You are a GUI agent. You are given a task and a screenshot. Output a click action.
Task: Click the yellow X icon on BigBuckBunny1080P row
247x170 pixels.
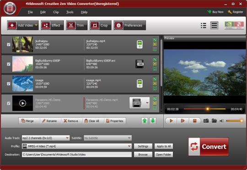(x=155, y=64)
